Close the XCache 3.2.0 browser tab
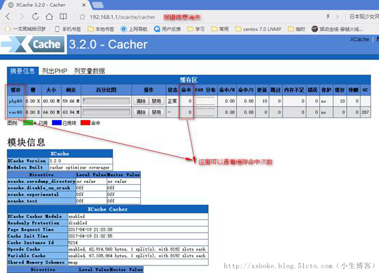Screen dimensions: 379x273 coord(84,5)
